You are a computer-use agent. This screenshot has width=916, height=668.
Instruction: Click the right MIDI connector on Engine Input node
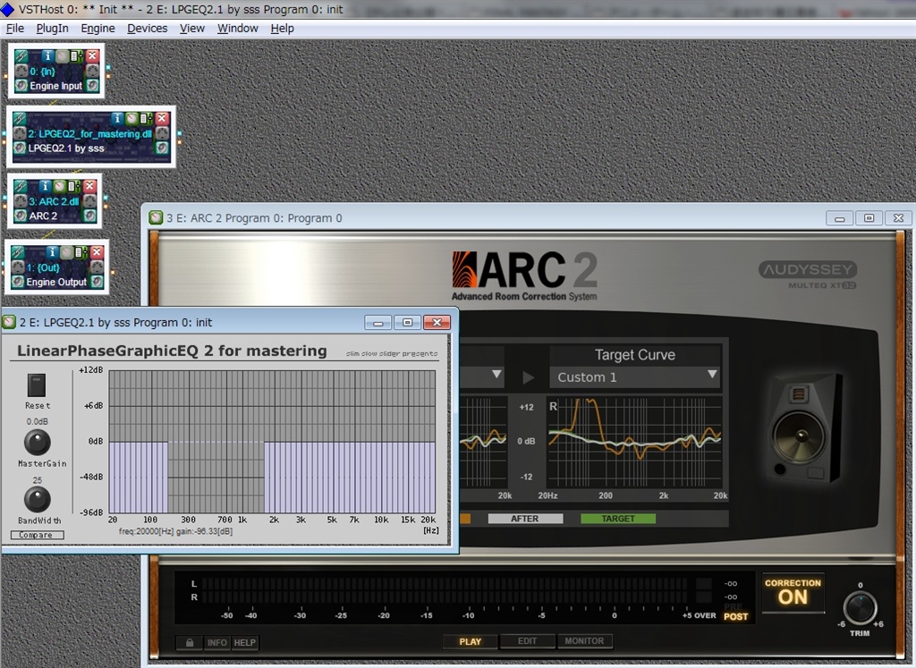click(x=92, y=72)
